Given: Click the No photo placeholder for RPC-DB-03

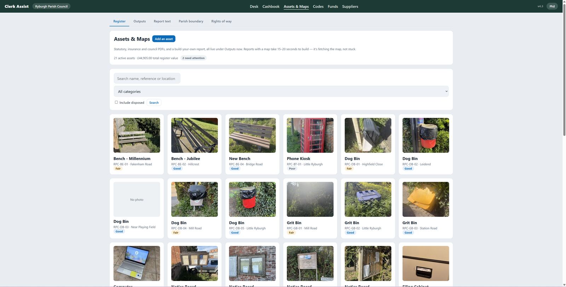Looking at the screenshot, I should coord(137,199).
